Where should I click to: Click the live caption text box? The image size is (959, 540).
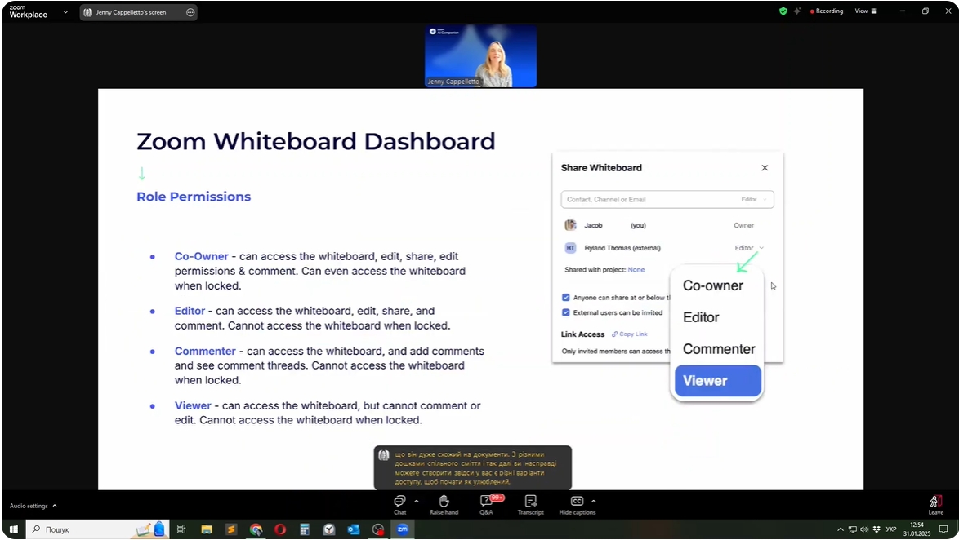point(473,468)
